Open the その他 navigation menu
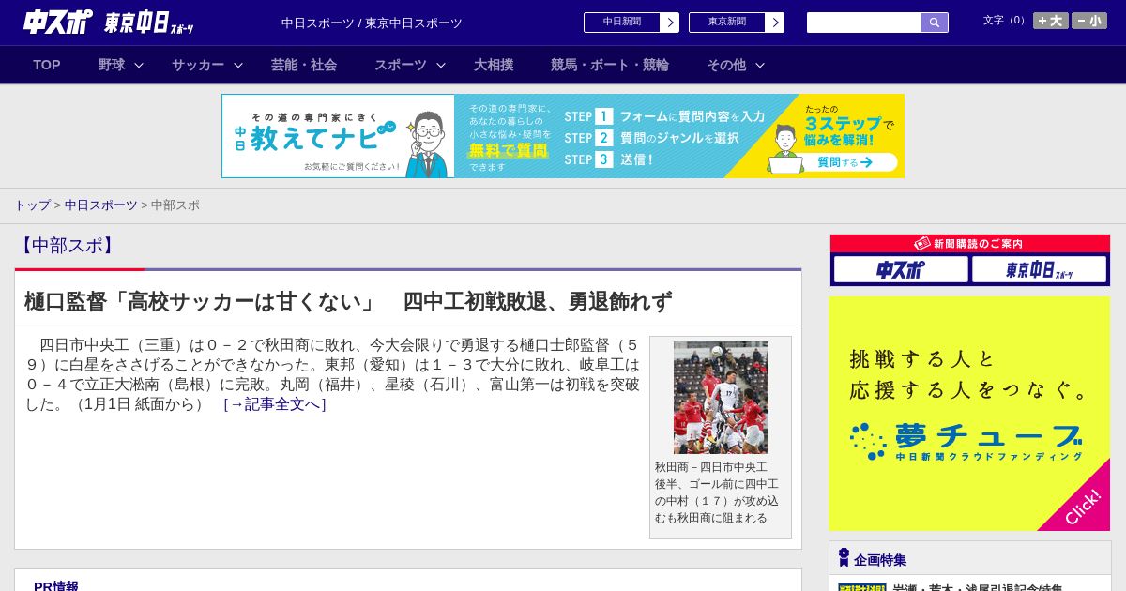This screenshot has height=591, width=1126. (x=726, y=65)
